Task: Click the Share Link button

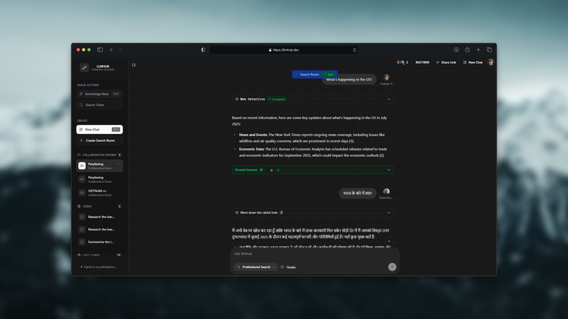Action: pyautogui.click(x=446, y=62)
